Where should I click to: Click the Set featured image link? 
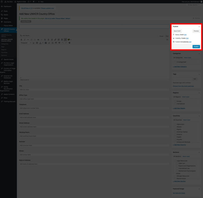click(179, 193)
